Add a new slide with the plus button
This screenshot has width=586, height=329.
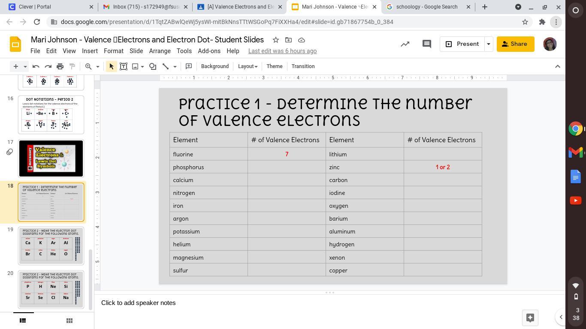(x=15, y=66)
